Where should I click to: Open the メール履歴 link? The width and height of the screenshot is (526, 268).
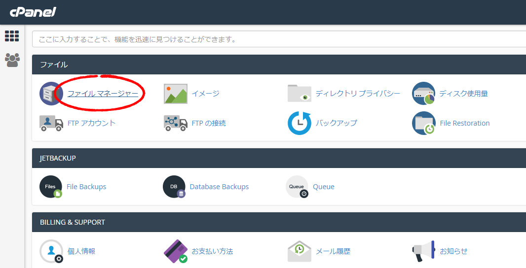click(333, 251)
